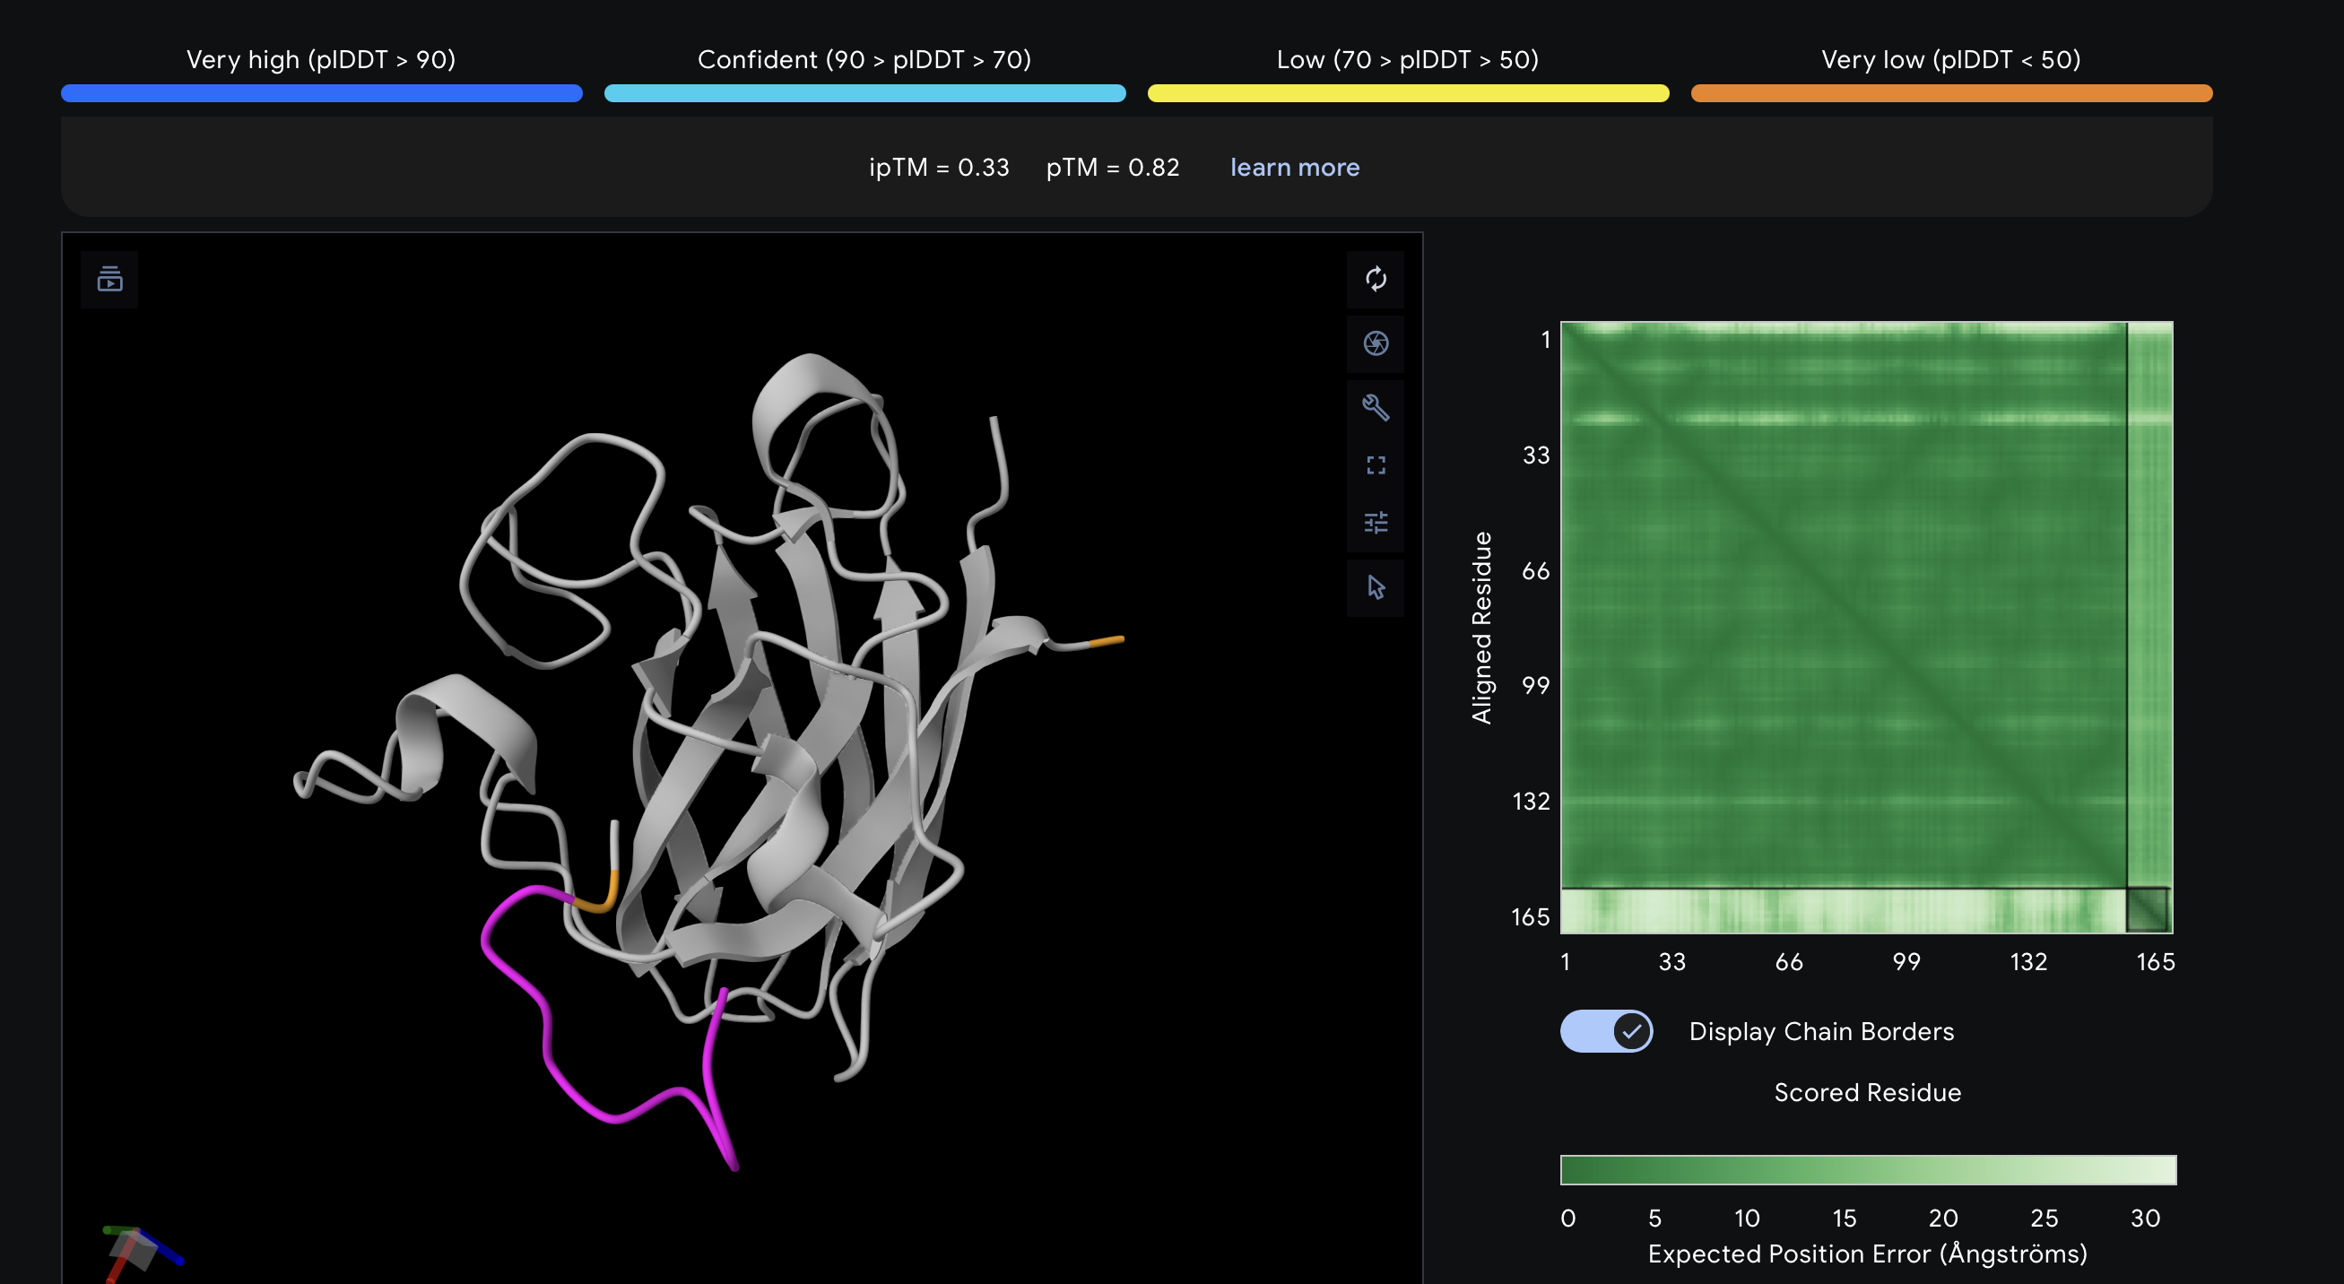The height and width of the screenshot is (1284, 2344).
Task: Click the 'ipTM = 0.33' value
Action: click(x=939, y=168)
